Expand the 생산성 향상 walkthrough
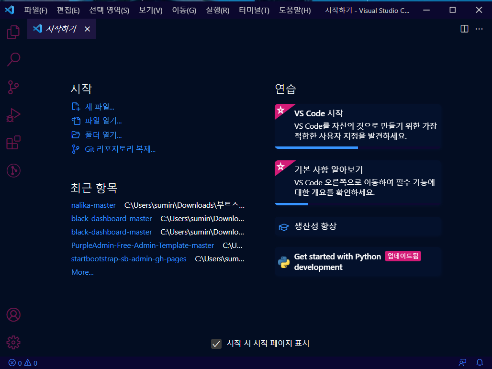 pos(358,226)
